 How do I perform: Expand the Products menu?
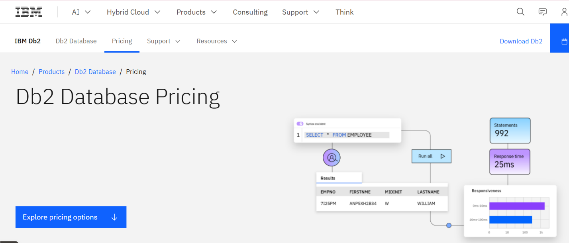197,12
